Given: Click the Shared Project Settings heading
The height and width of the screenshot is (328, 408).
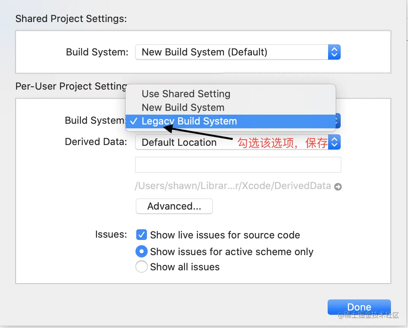Looking at the screenshot, I should 71,19.
